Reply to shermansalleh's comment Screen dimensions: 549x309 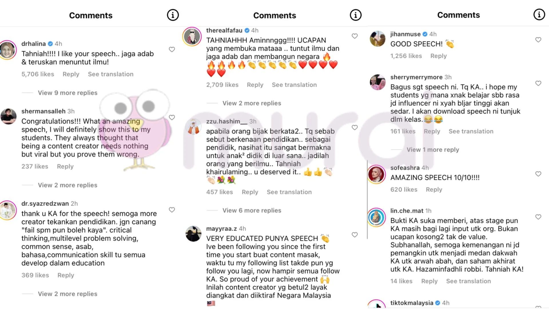click(x=65, y=167)
